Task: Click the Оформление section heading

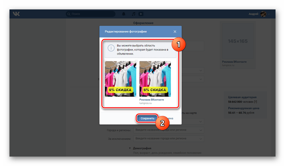Action: (143, 23)
